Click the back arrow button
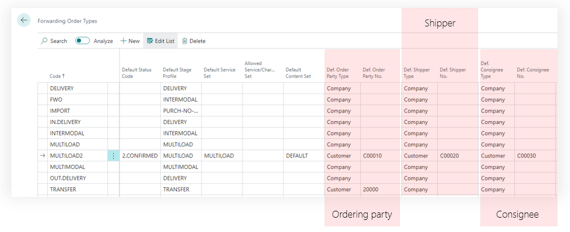 tap(24, 21)
